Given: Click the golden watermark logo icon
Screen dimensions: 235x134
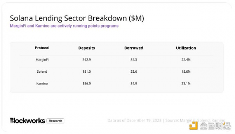Looking at the screenshot, I should coord(193,126).
